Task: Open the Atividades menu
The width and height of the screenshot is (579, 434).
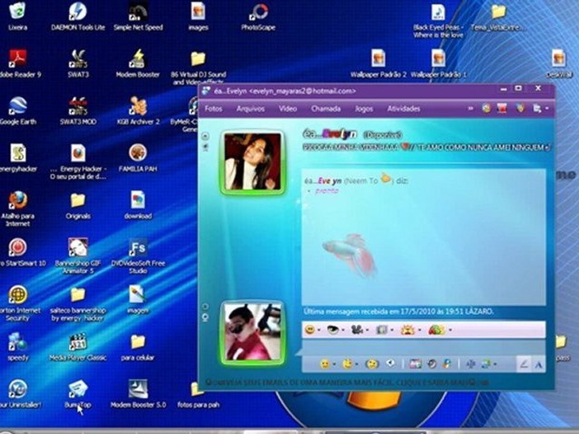Action: pos(403,108)
